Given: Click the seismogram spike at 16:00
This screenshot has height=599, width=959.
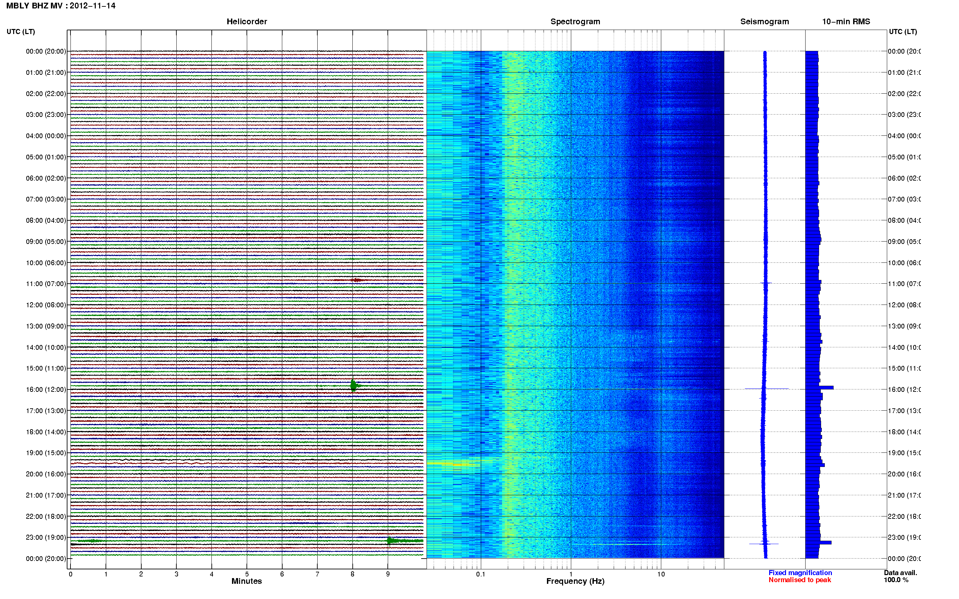Looking at the screenshot, I should pos(766,389).
